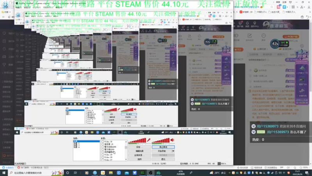The image size is (312, 176).
Task: Select the first highlighted scene in list
Action: 86,141
